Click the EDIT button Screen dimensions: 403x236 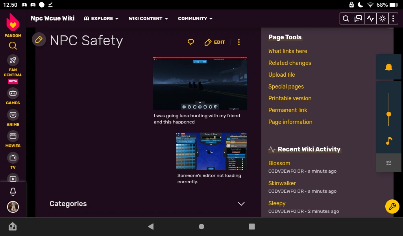click(214, 42)
